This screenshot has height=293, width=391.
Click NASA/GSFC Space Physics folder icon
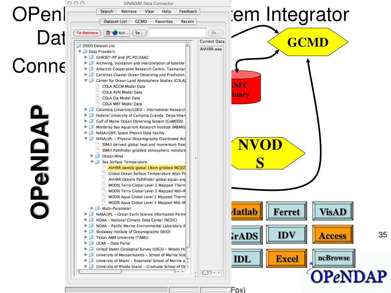coord(91,133)
